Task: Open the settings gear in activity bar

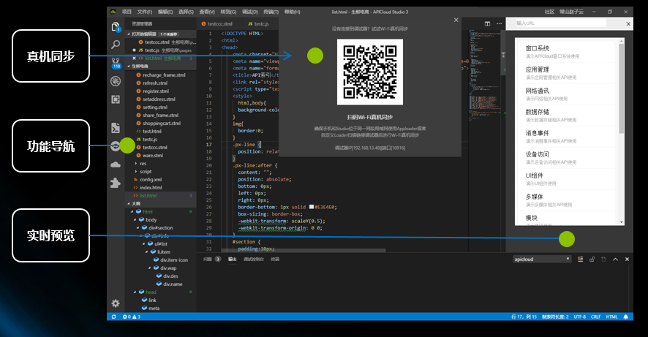Action: pos(116,303)
